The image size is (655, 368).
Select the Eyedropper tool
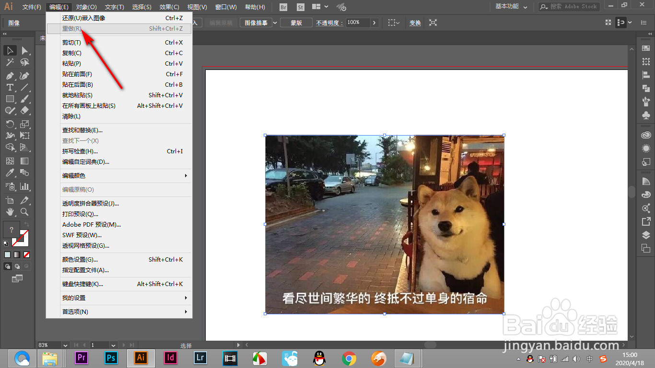(x=10, y=172)
